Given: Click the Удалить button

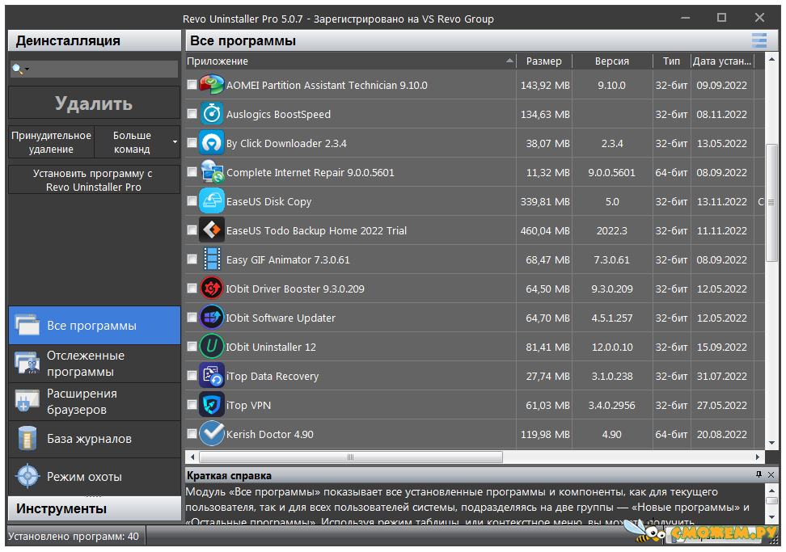Looking at the screenshot, I should tap(95, 103).
